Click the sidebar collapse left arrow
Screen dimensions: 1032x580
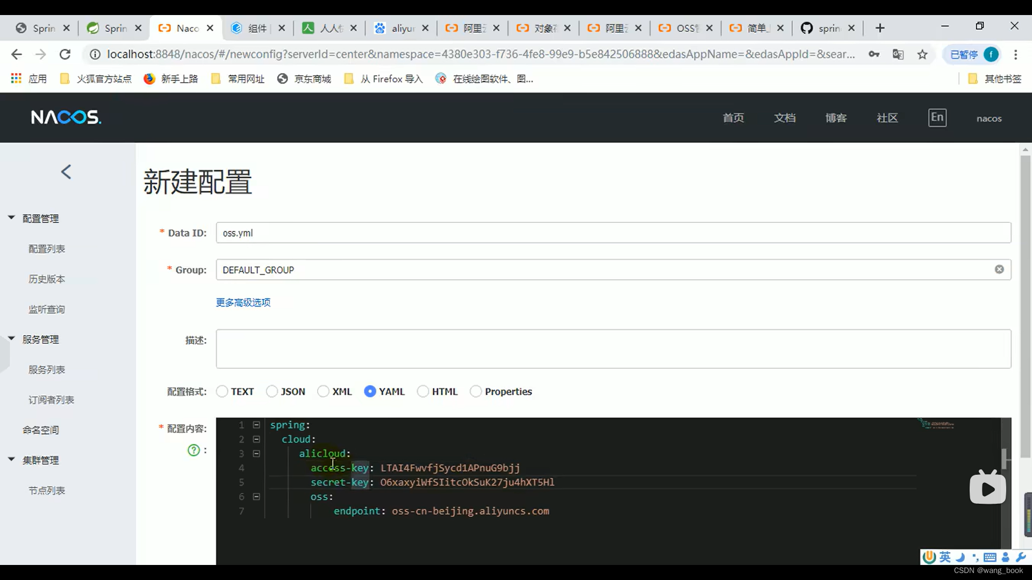(67, 171)
